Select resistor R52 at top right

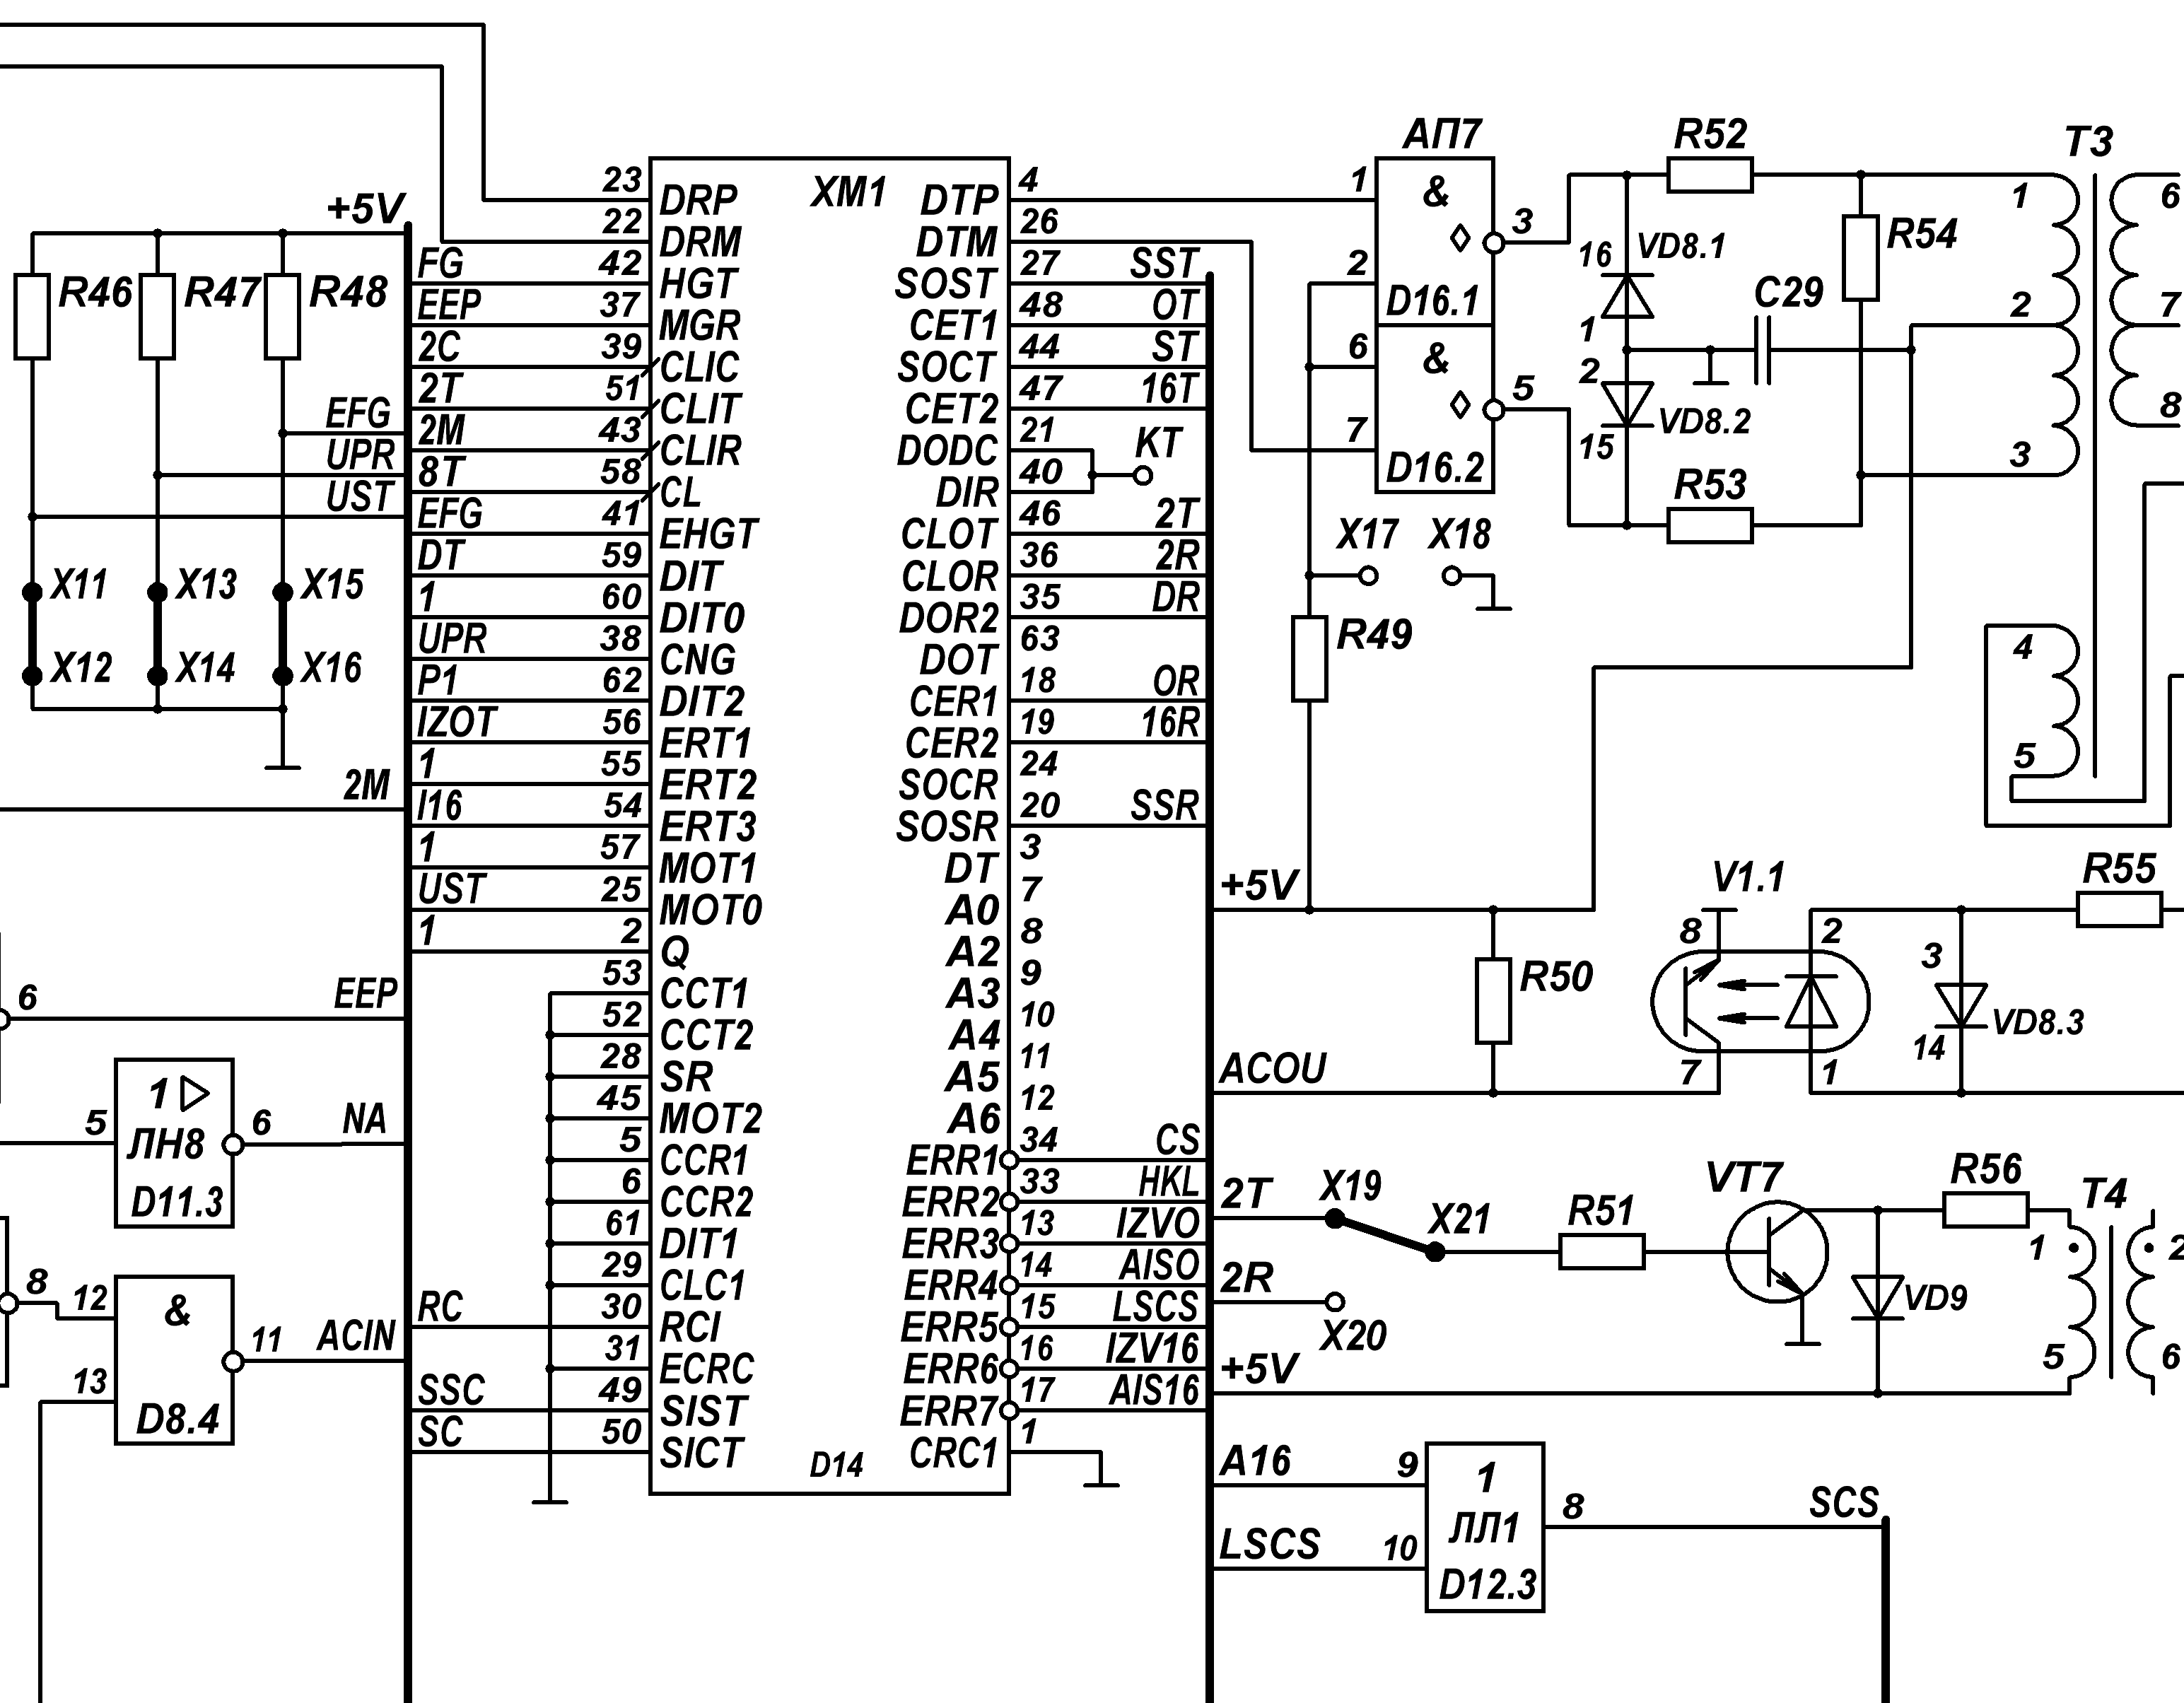coord(1709,176)
